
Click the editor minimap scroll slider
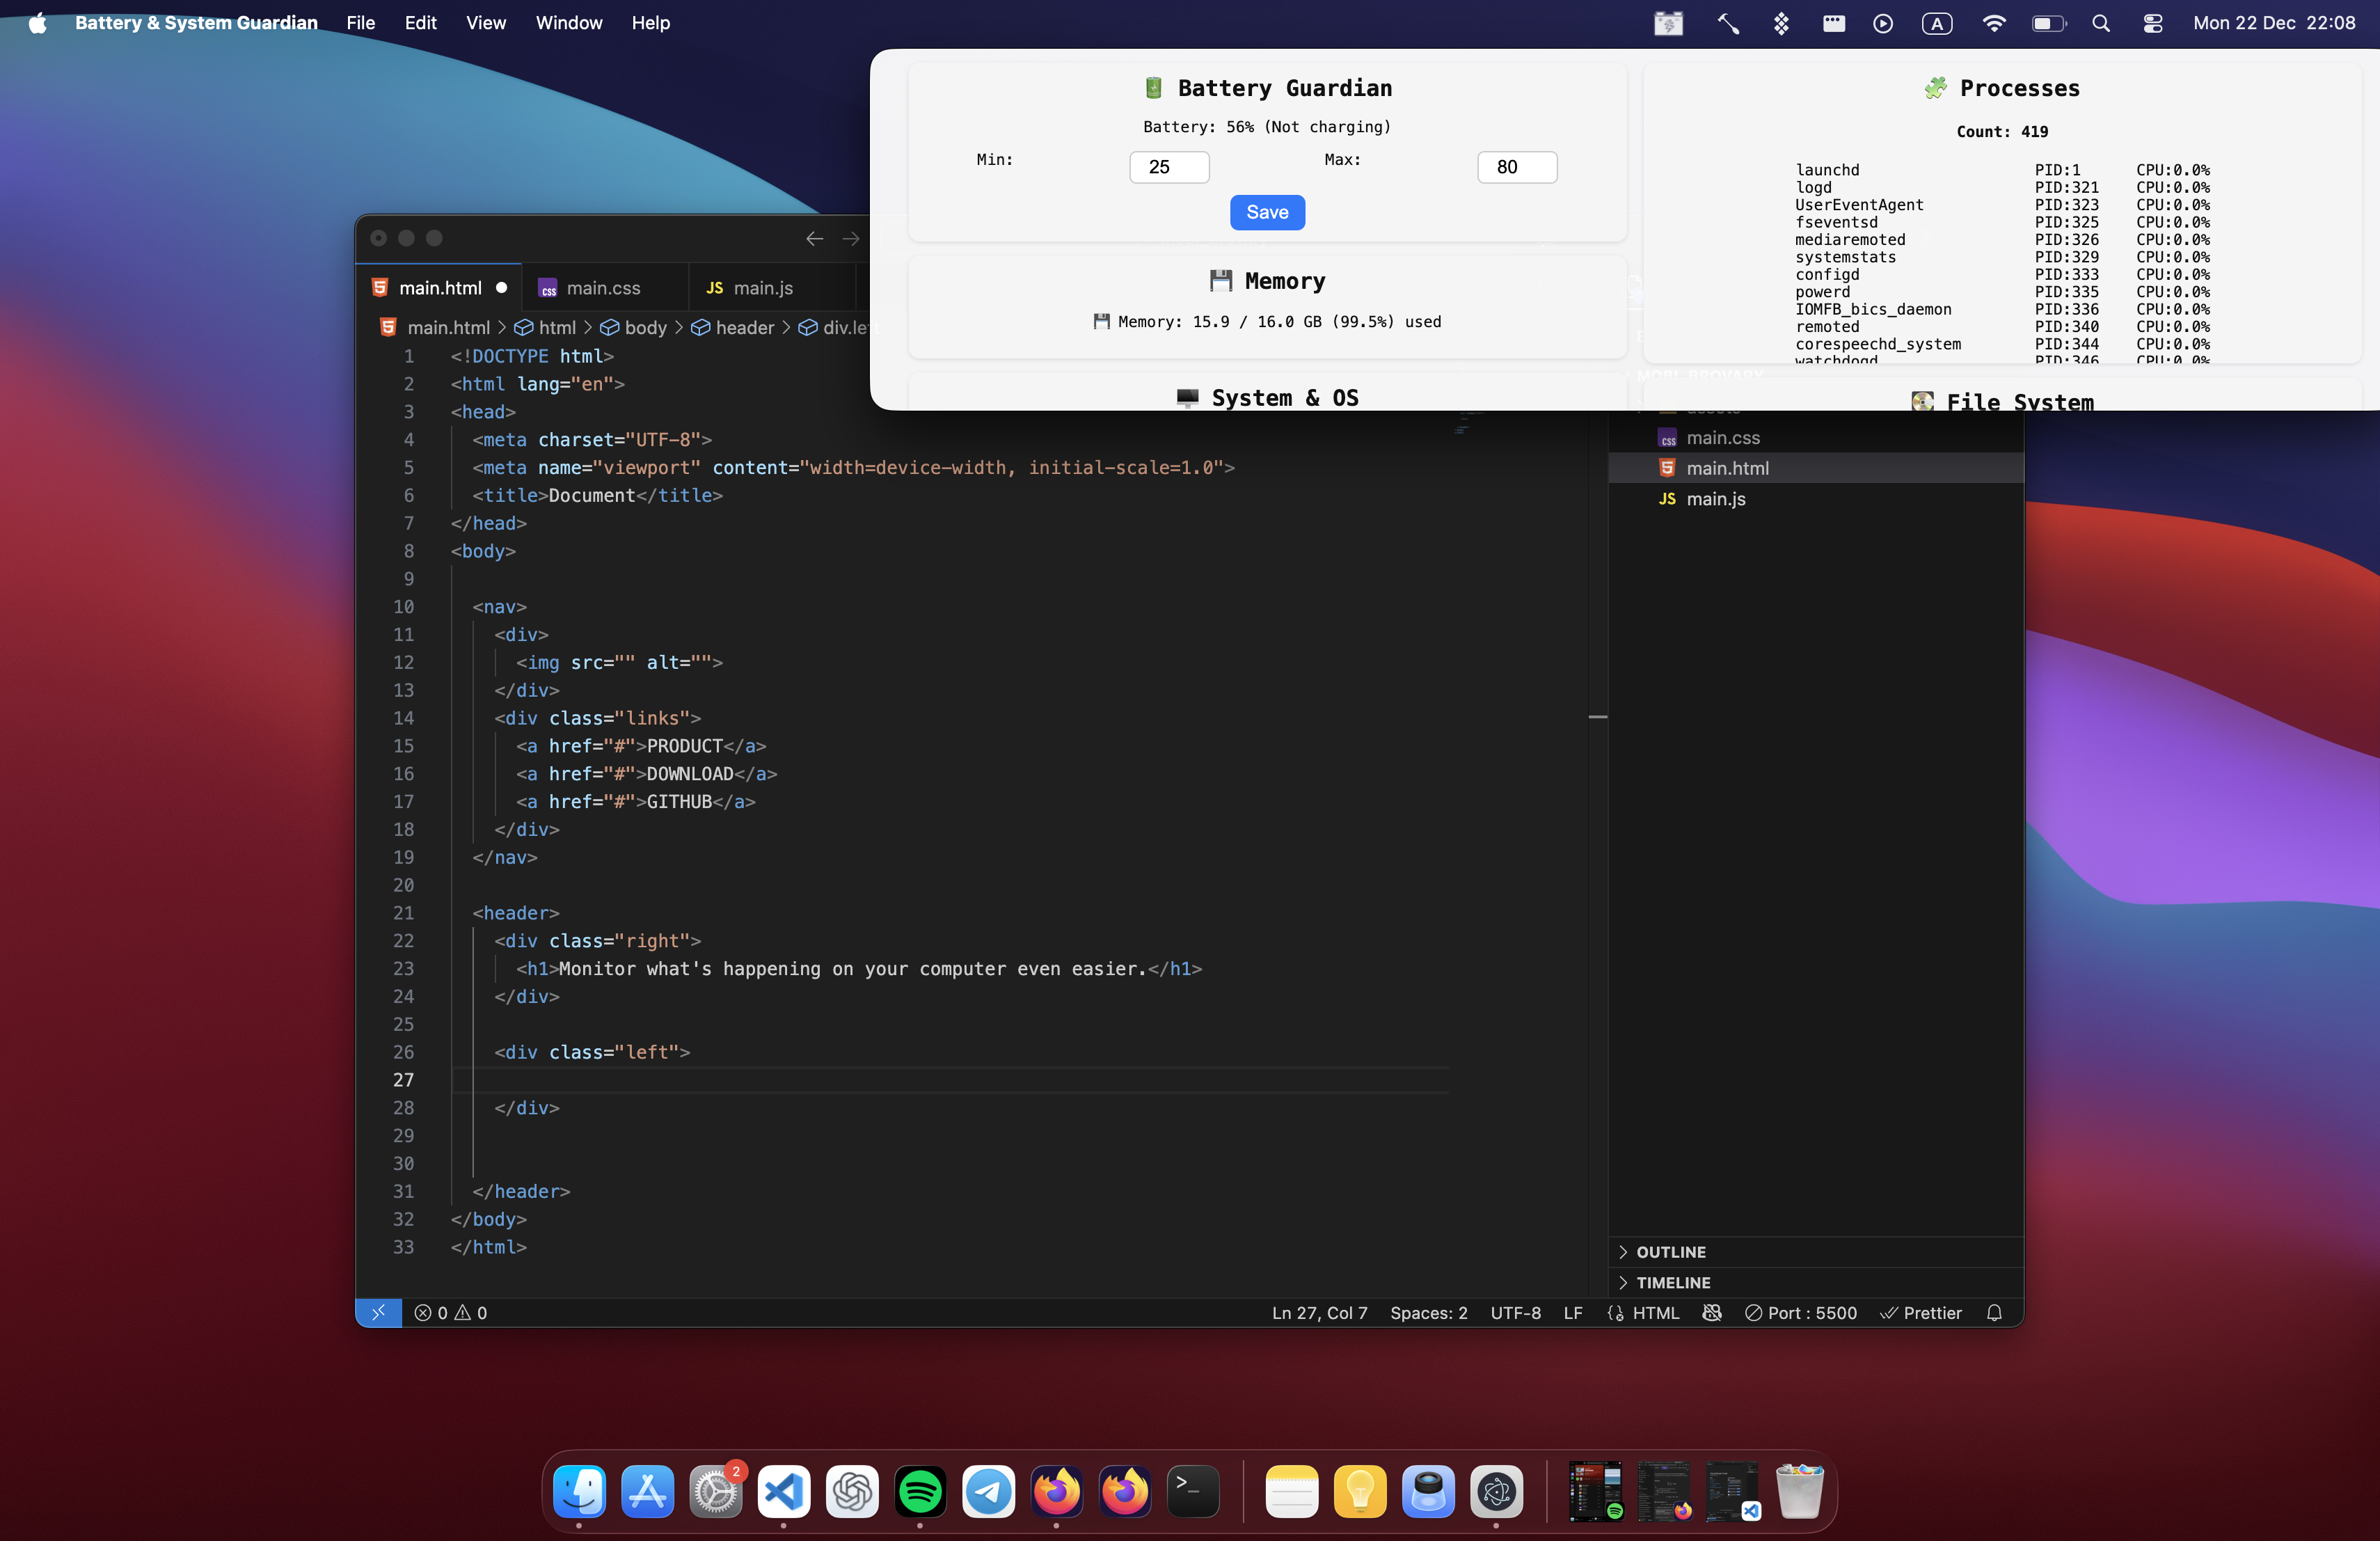point(1597,716)
